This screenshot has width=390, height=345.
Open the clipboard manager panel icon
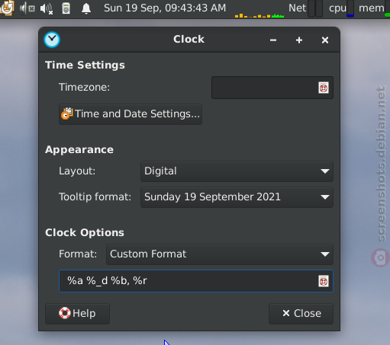7,8
